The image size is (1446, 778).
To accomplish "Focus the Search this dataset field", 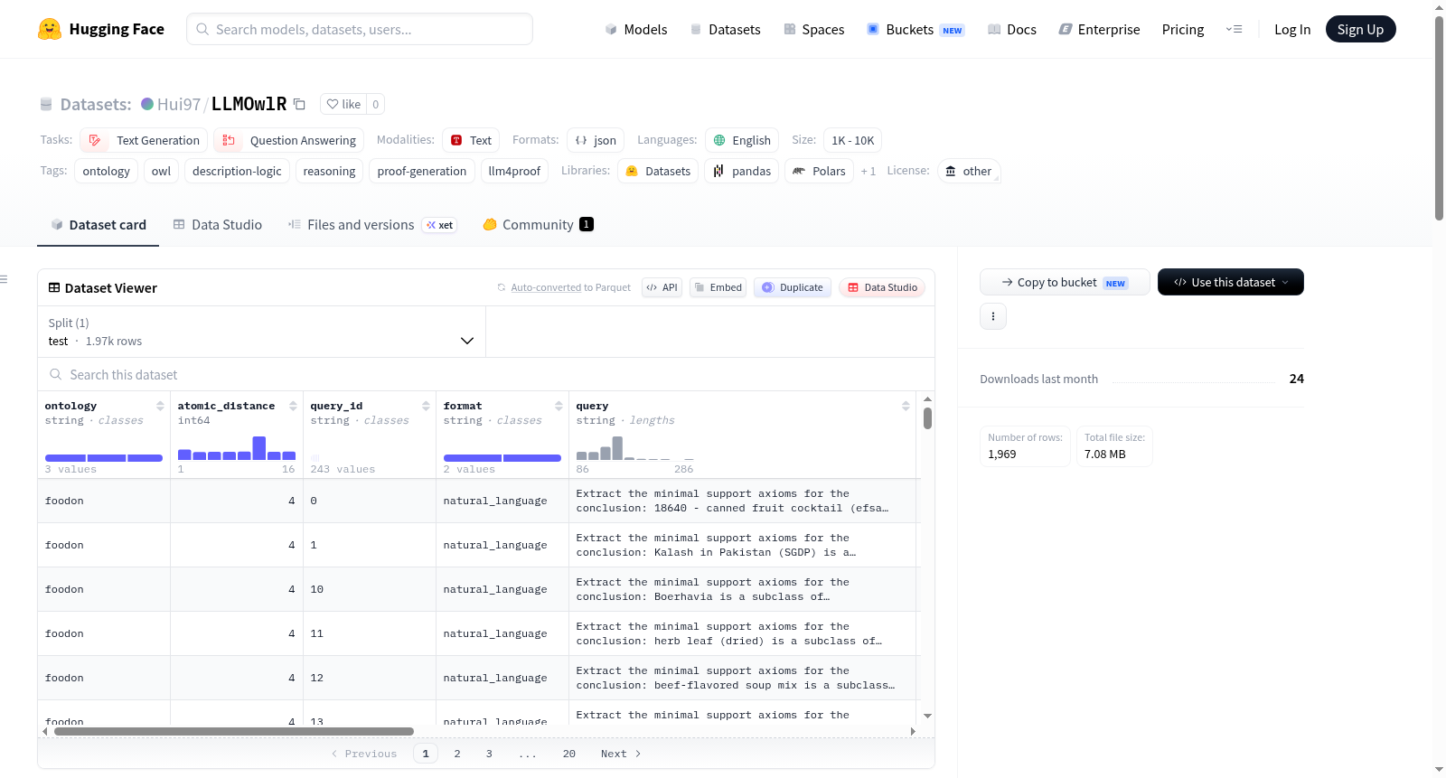I will tap(486, 374).
